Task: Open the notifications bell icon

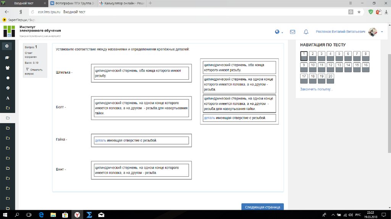Action: coord(306,32)
